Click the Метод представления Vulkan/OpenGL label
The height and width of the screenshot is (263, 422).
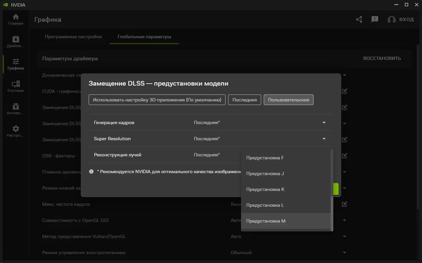click(x=84, y=236)
